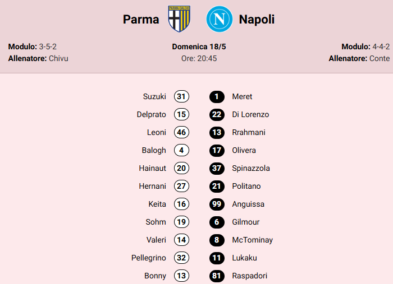
Task: Click the Napoli club badge
Action: pos(219,20)
